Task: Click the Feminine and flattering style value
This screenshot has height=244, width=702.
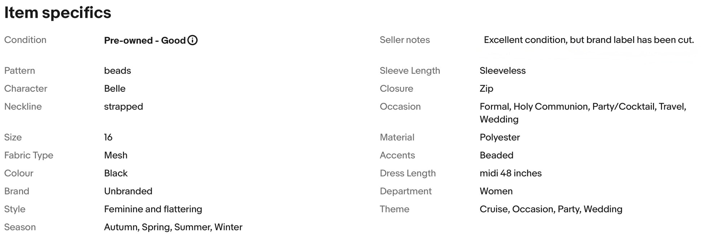Action: (153, 209)
